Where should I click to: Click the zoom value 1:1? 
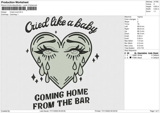click(x=155, y=11)
